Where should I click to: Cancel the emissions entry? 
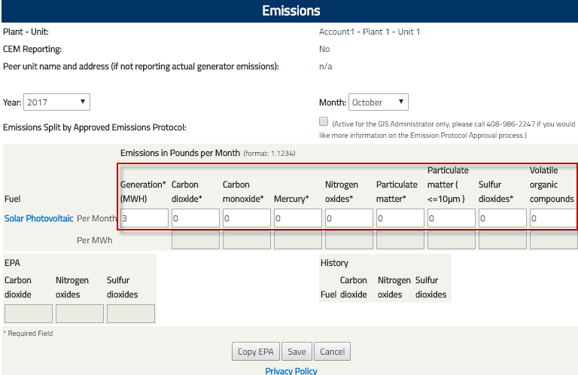coord(332,352)
